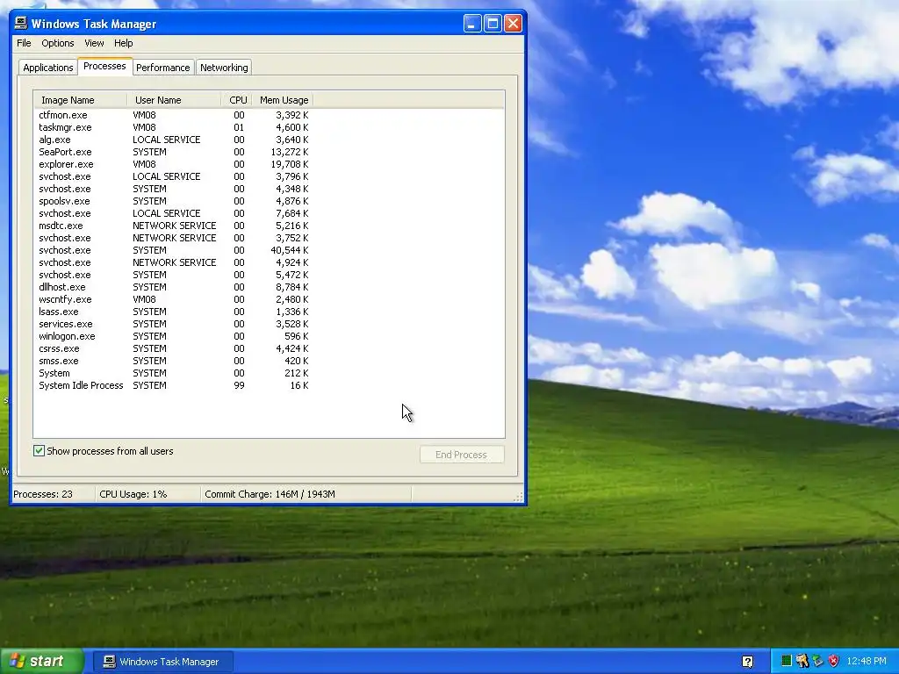This screenshot has height=674, width=899.
Task: Open the Start menu
Action: [40, 661]
